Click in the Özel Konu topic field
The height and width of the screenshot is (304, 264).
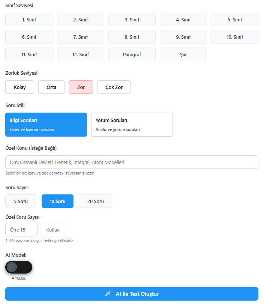pyautogui.click(x=132, y=162)
